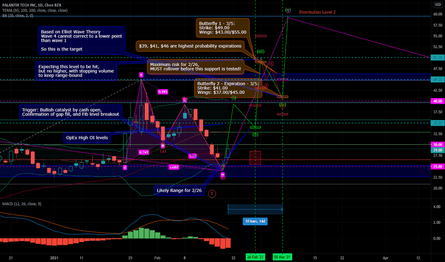Select the 'Trigger: Bullish catalyst' annotation
The width and height of the screenshot is (445, 262).
pyautogui.click(x=71, y=112)
